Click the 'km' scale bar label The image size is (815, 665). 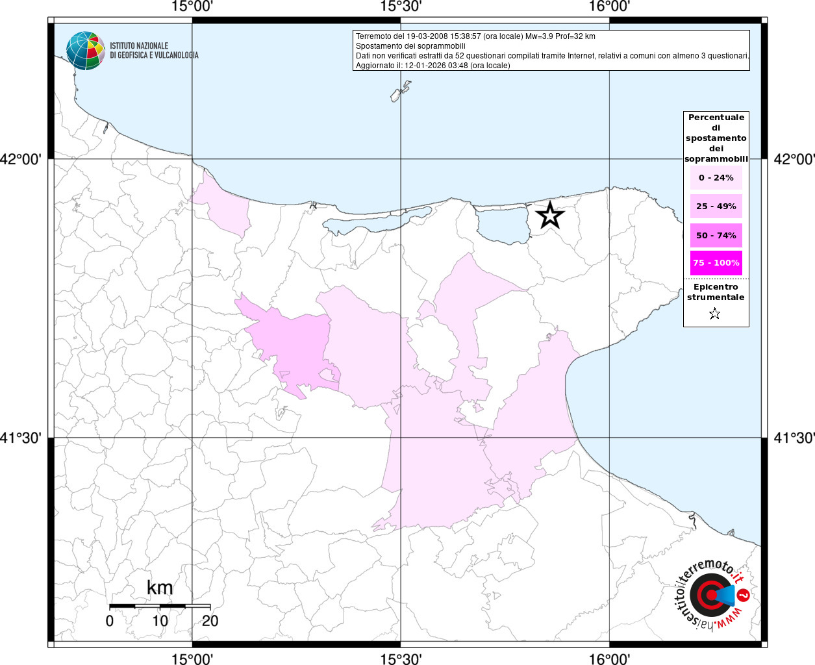click(x=160, y=588)
